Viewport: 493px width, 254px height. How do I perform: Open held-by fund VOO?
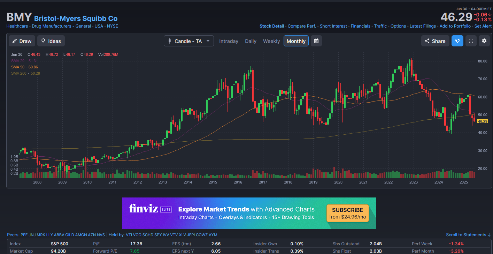coord(137,235)
